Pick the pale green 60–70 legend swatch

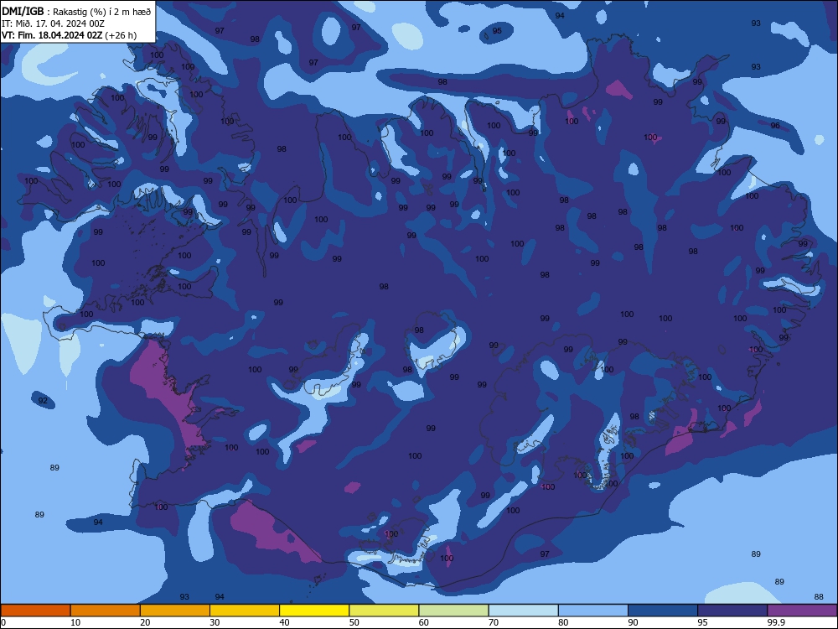(453, 611)
